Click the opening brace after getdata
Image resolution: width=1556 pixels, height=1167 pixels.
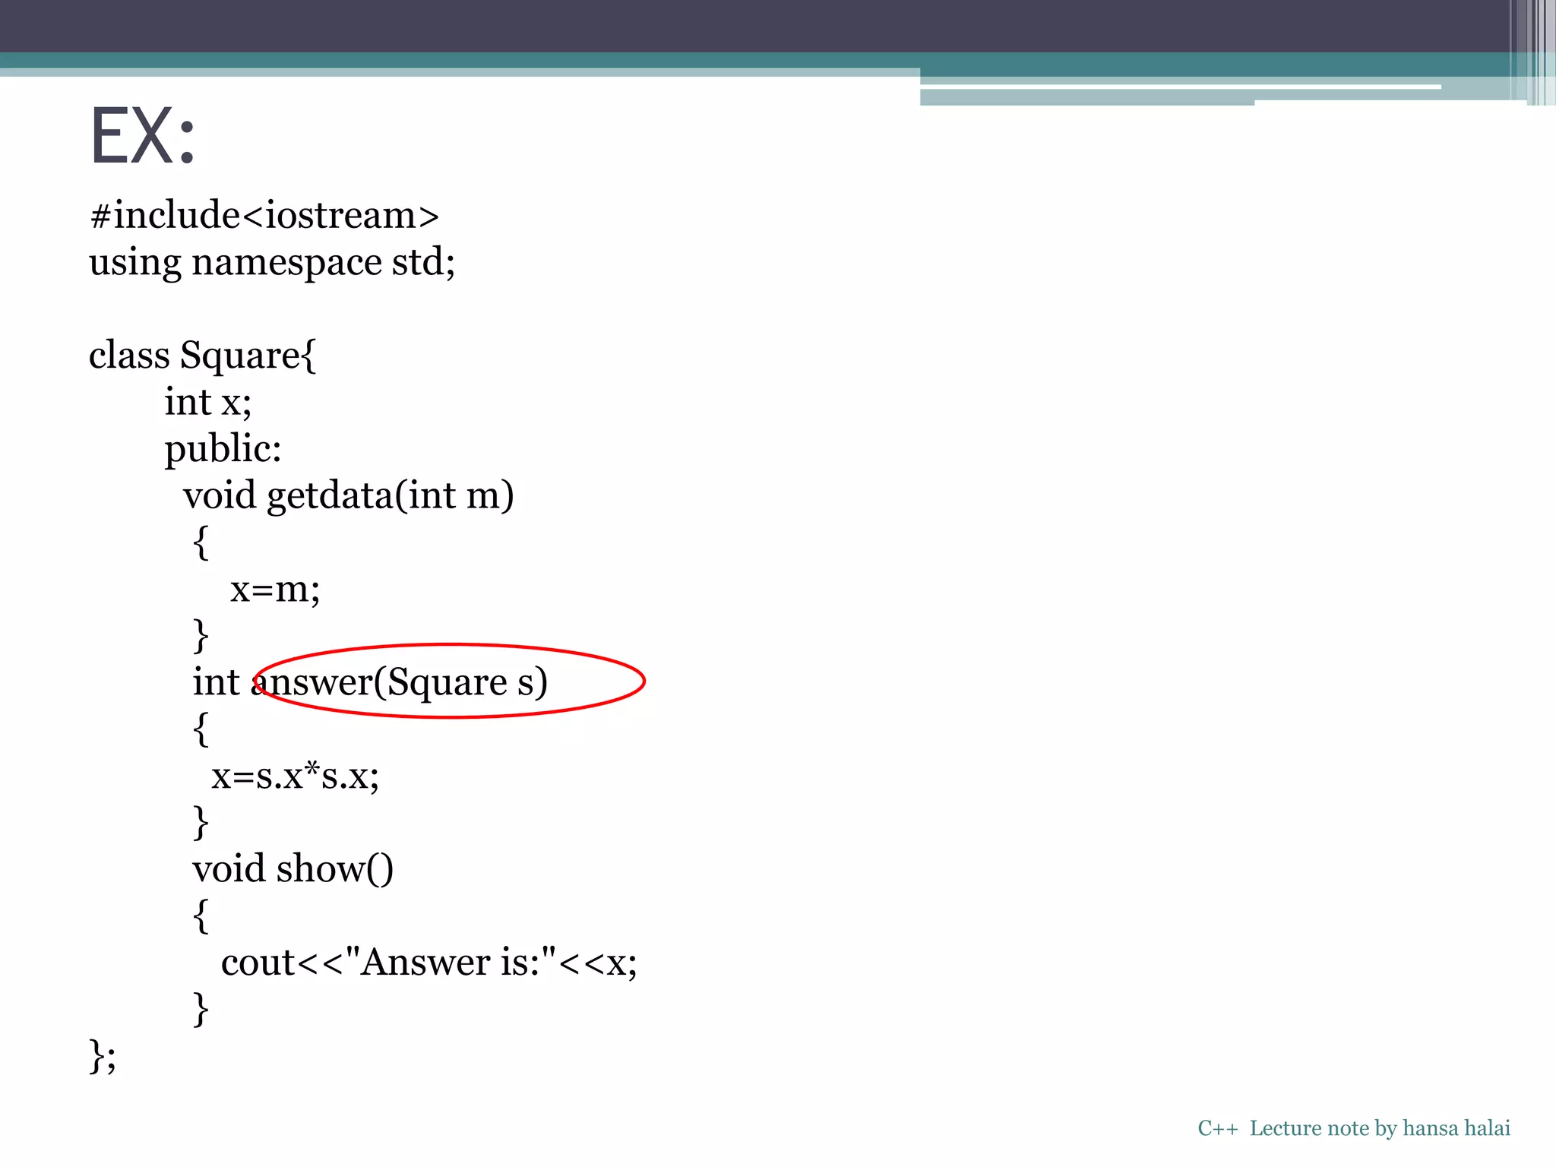(201, 542)
